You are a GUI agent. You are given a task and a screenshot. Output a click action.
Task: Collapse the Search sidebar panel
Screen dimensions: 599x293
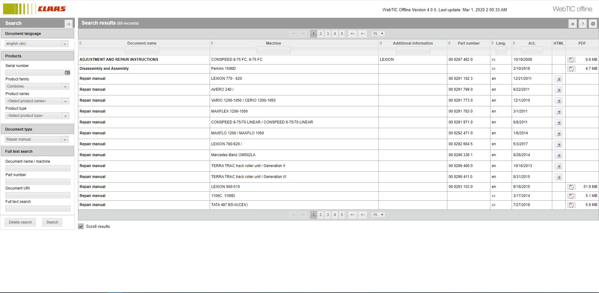(x=69, y=24)
